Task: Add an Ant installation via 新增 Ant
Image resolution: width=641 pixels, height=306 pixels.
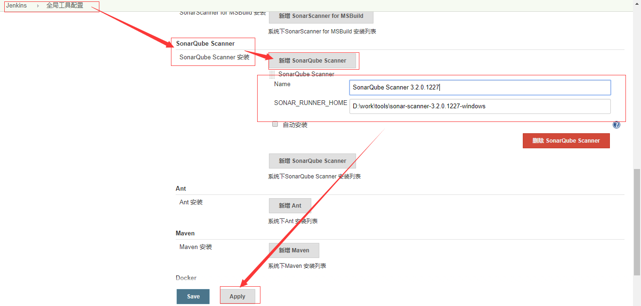Action: point(290,205)
